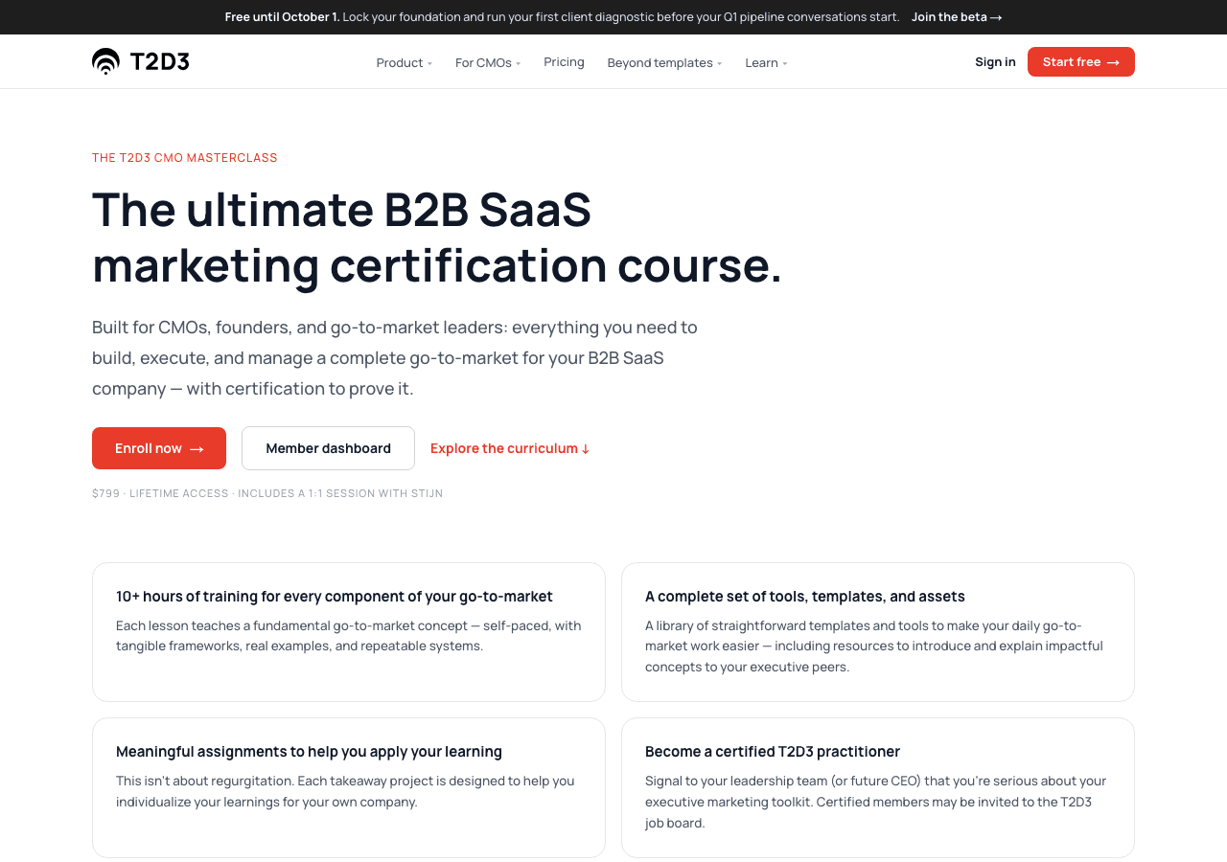The width and height of the screenshot is (1227, 862).
Task: Click the main B2B SaaS certification headline
Action: 437,237
